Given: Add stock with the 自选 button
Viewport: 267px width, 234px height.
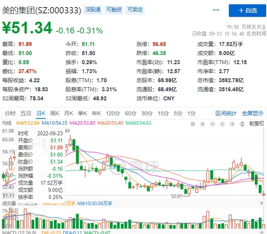Looking at the screenshot, I should 247,10.
